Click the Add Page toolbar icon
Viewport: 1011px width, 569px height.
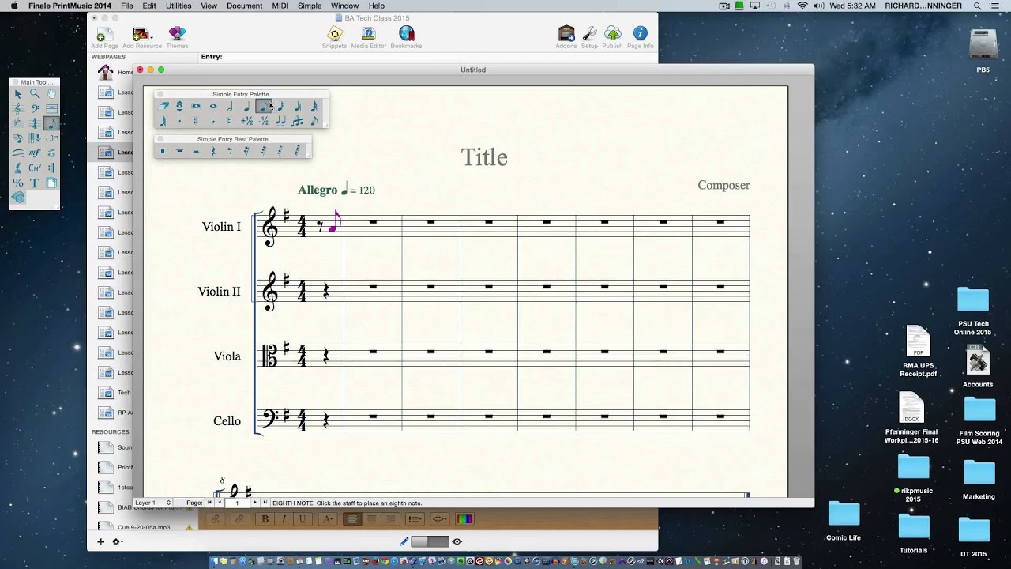point(104,37)
